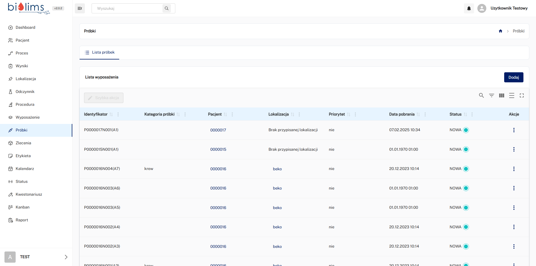Open table search magnifier icon
Screen dimensions: 536x266
point(482,95)
